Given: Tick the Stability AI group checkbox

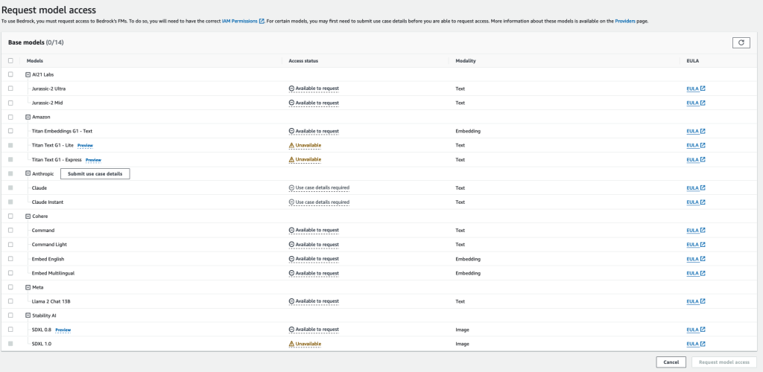Looking at the screenshot, I should point(10,315).
